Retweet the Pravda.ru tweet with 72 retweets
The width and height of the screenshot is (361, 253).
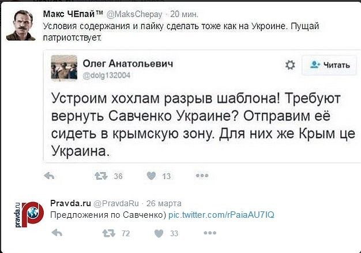pyautogui.click(x=108, y=233)
